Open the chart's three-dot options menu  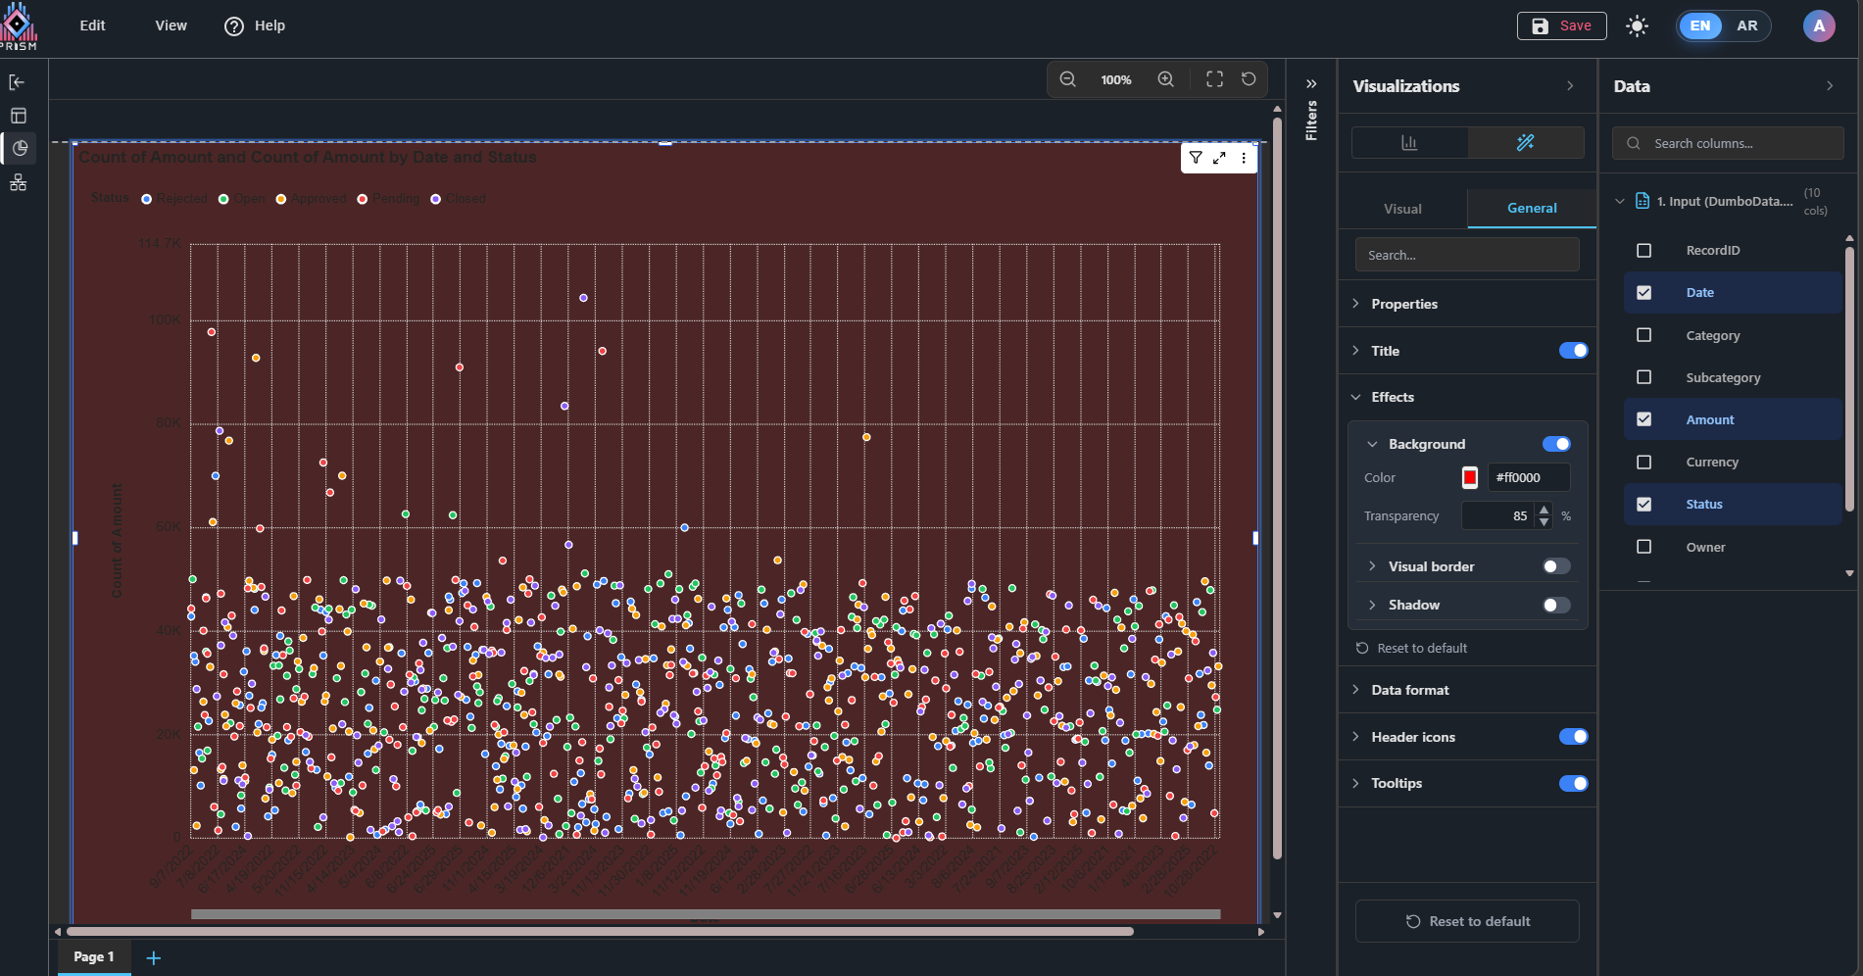pyautogui.click(x=1244, y=158)
